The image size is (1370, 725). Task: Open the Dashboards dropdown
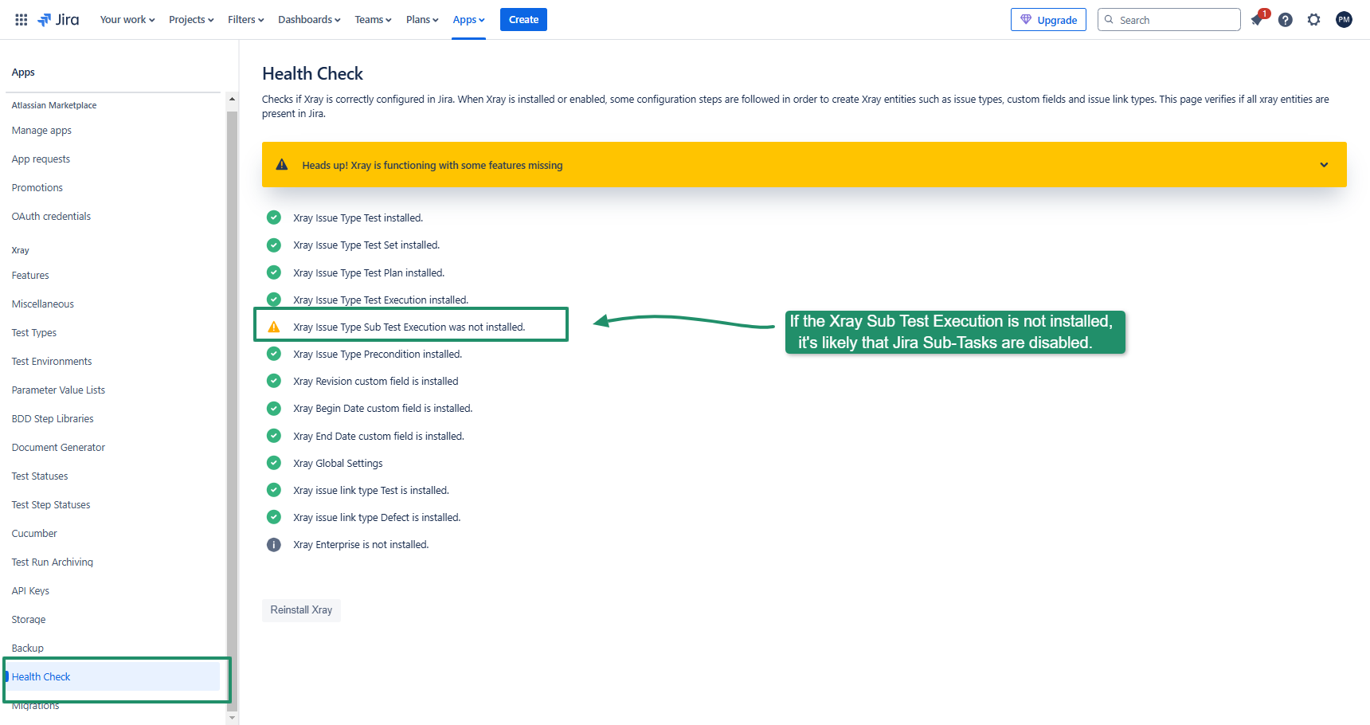pos(309,20)
